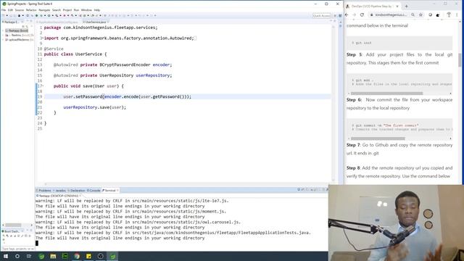This screenshot has height=261, width=464.
Task: Click the zoom magnifier icon in the address bar
Action: [413, 14]
